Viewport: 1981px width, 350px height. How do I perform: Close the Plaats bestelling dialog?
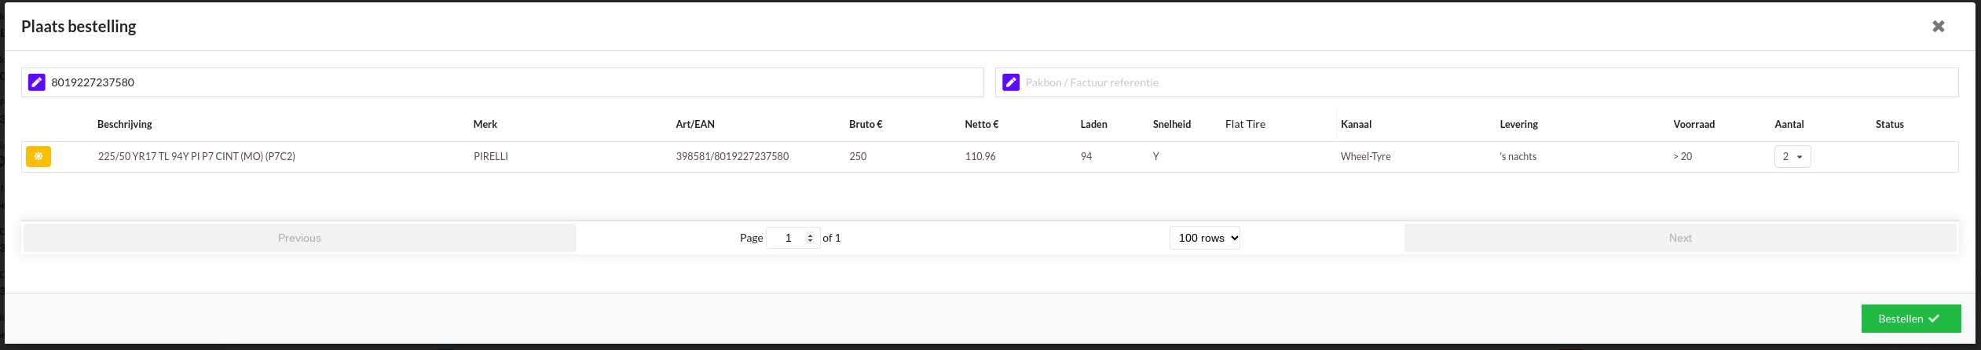[x=1939, y=27]
